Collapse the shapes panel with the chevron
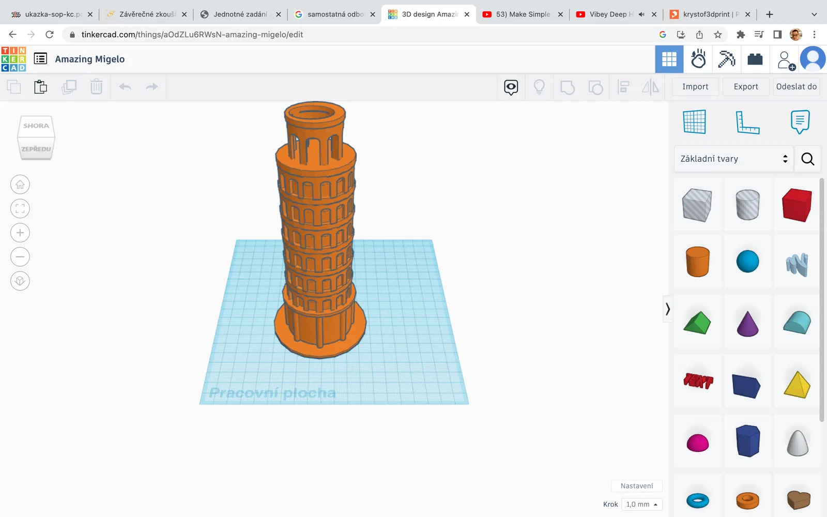The width and height of the screenshot is (827, 517). click(667, 309)
